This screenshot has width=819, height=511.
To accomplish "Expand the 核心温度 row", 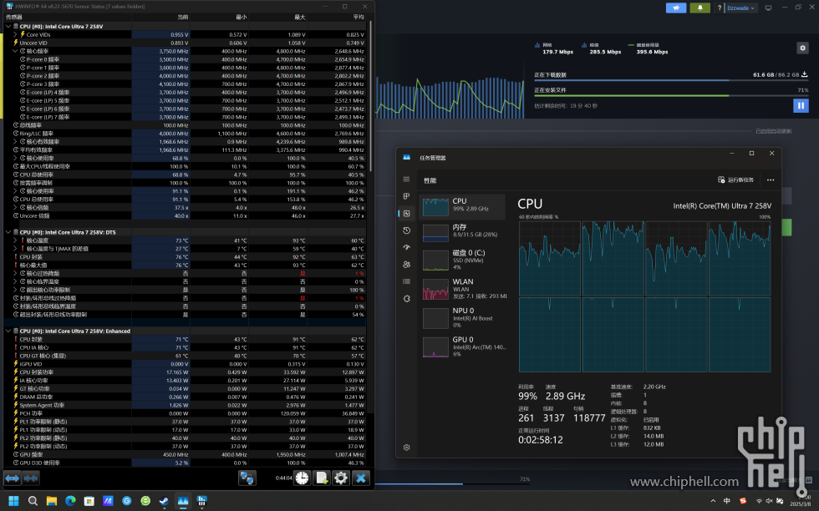I will [x=15, y=240].
